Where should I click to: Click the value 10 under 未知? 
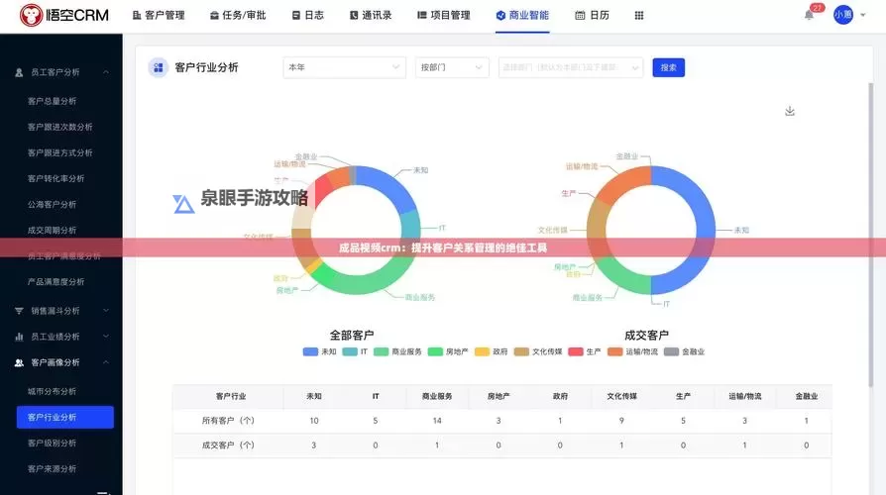click(313, 421)
